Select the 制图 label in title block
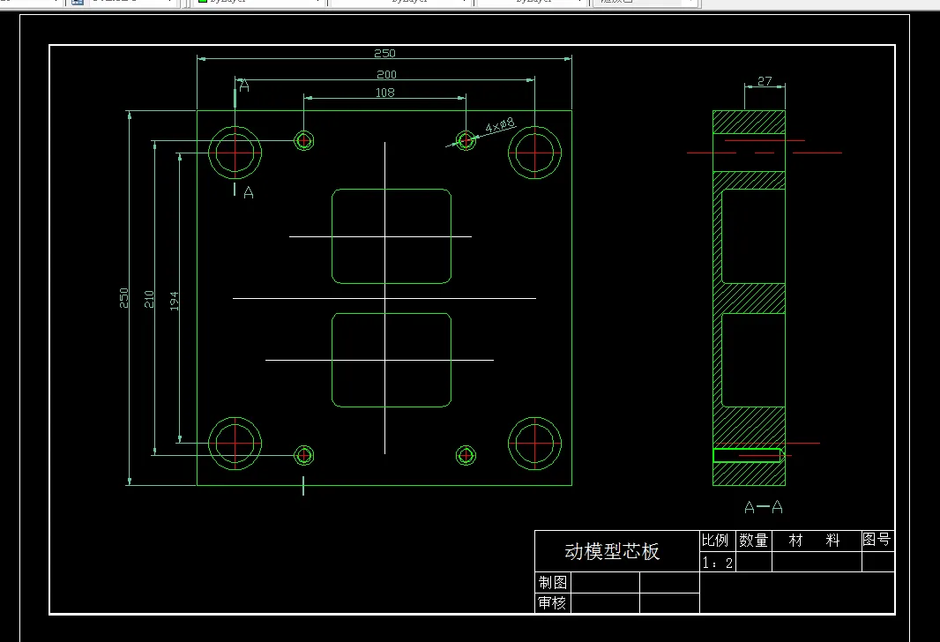The width and height of the screenshot is (940, 642). tap(553, 582)
